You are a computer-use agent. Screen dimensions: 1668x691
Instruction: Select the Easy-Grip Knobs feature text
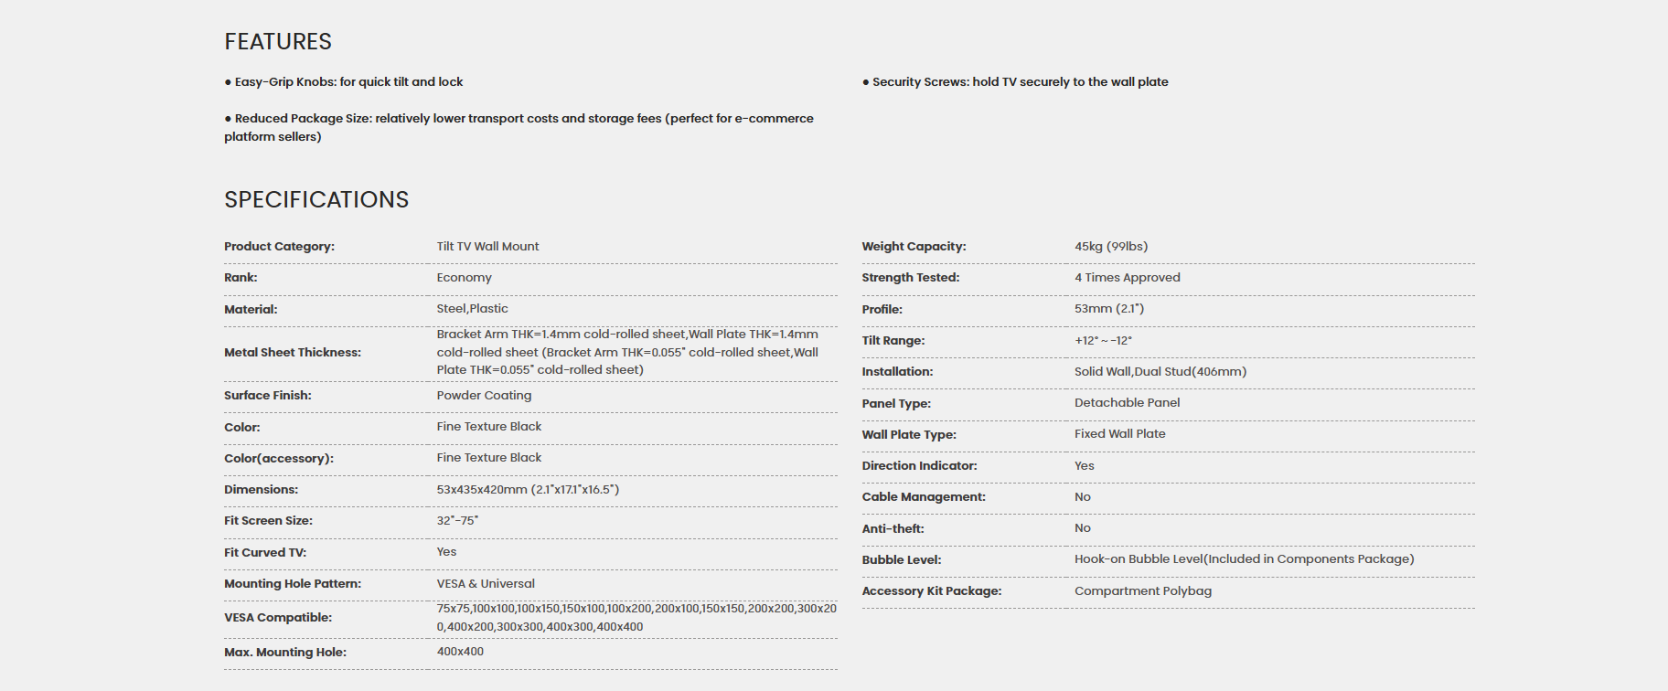click(344, 82)
